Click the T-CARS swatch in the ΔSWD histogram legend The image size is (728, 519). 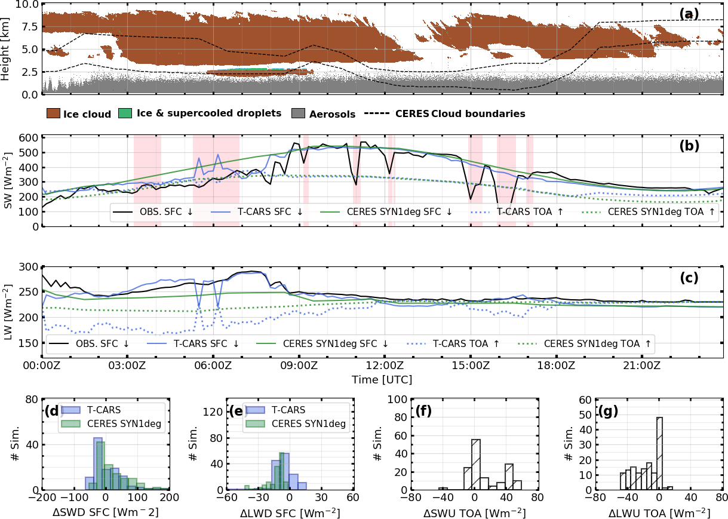pos(72,410)
